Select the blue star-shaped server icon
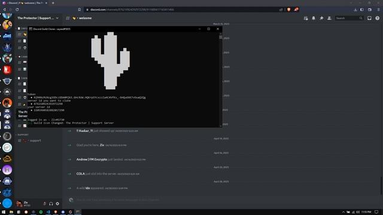Screen dimensions: 383x215 pyautogui.click(x=7, y=192)
